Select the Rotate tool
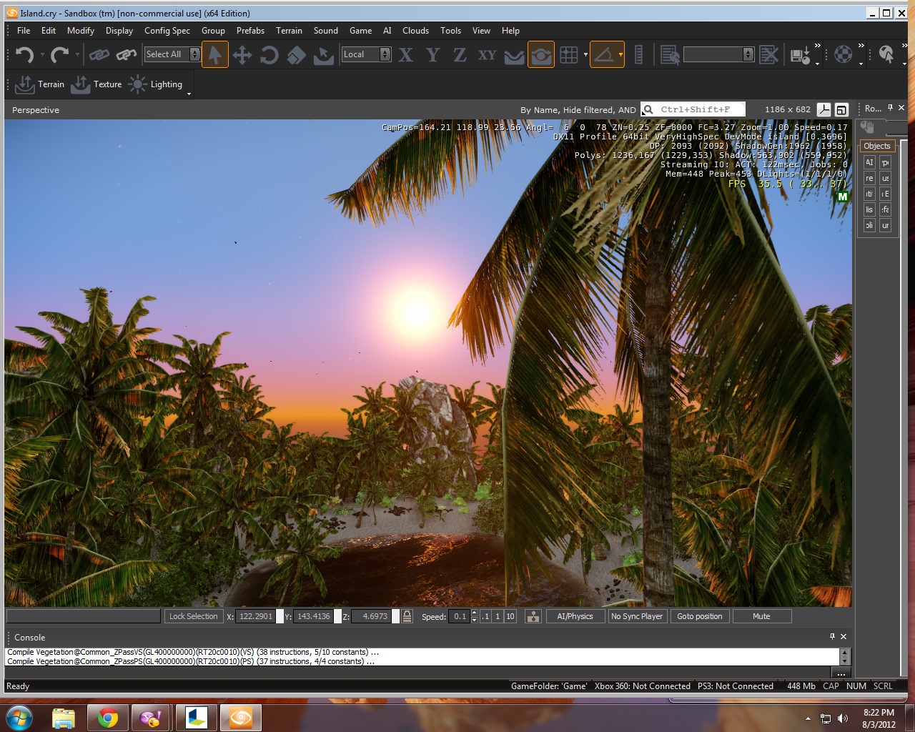The height and width of the screenshot is (732, 915). (x=269, y=54)
